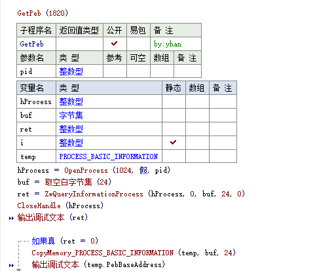Click the 1024 argument in OpenProcess
This screenshot has width=334, height=271.
tap(123, 170)
